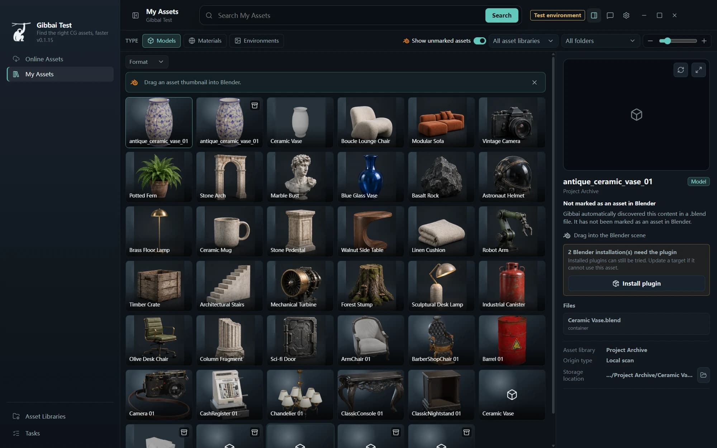Image resolution: width=717 pixels, height=448 pixels.
Task: Click the Test environment badge
Action: [x=557, y=15]
